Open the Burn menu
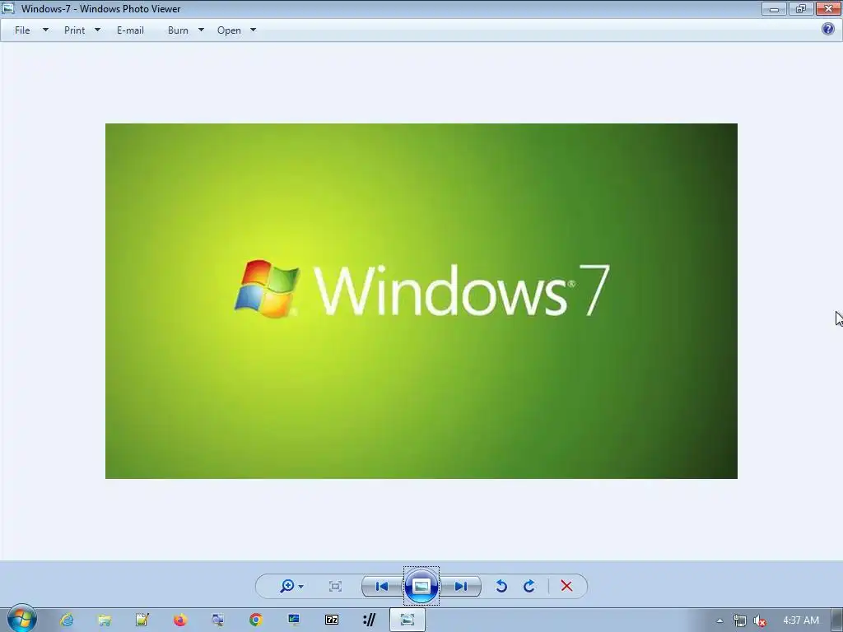The image size is (843, 632). pyautogui.click(x=178, y=30)
